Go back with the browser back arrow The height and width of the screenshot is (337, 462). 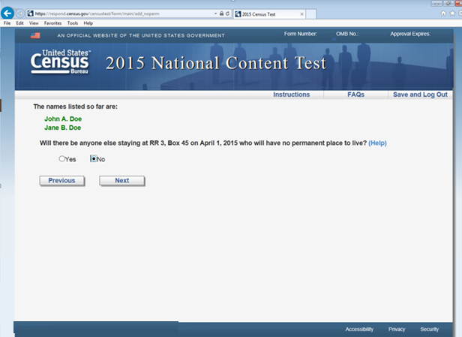7,14
